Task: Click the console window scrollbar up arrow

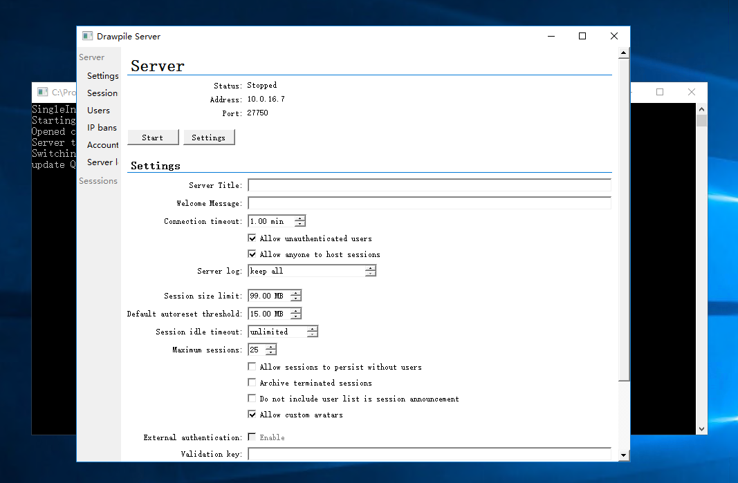Action: [x=702, y=109]
